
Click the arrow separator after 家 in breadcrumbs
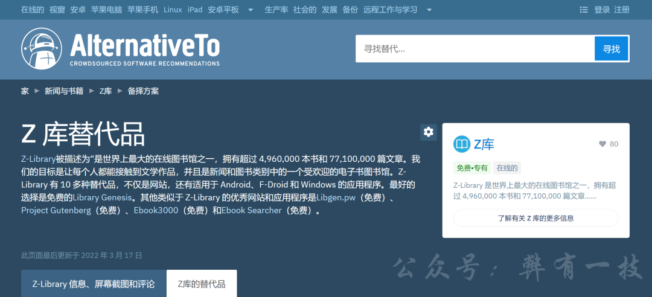[37, 91]
